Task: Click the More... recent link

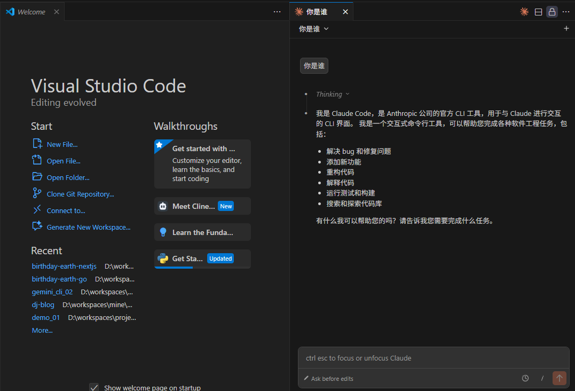Action: pos(42,331)
